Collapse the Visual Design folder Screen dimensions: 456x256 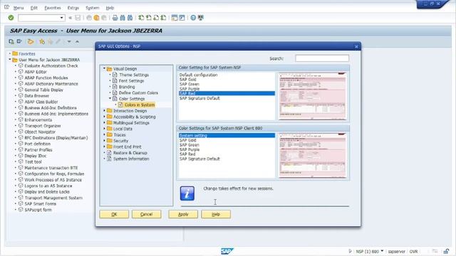pyautogui.click(x=104, y=68)
